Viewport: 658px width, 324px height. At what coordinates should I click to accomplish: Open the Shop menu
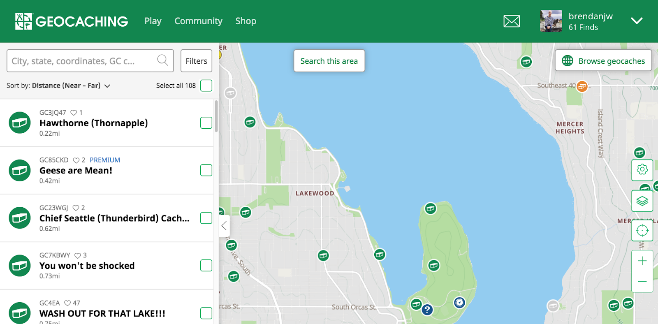tap(246, 21)
